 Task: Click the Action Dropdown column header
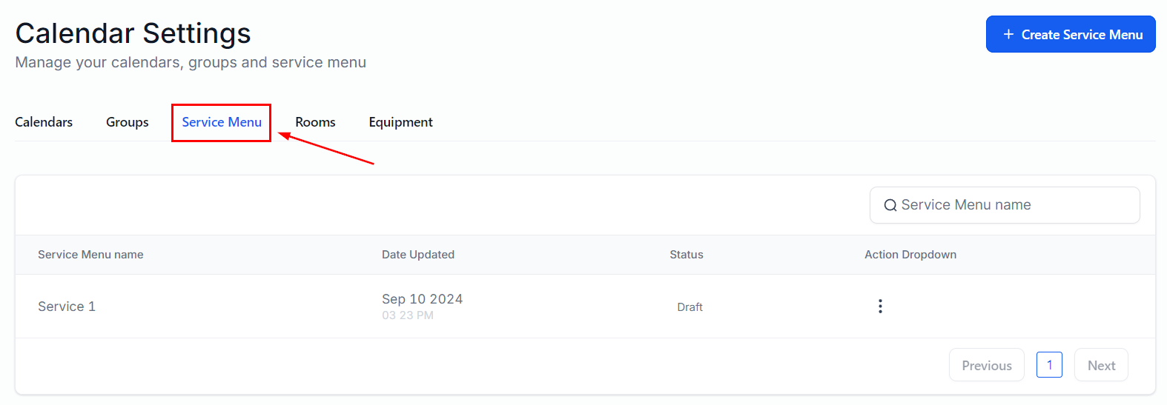click(x=910, y=255)
